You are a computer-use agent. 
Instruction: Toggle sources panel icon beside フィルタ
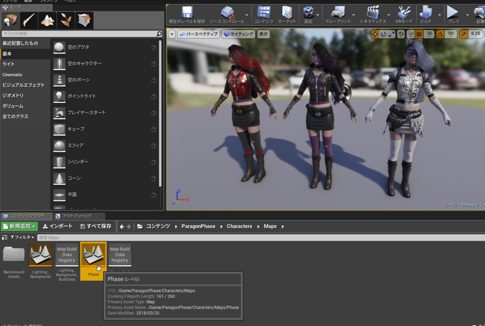4,237
